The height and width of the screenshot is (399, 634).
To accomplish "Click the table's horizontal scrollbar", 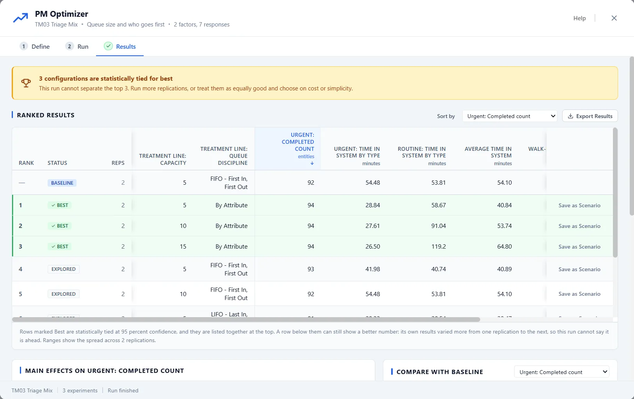I will point(246,320).
